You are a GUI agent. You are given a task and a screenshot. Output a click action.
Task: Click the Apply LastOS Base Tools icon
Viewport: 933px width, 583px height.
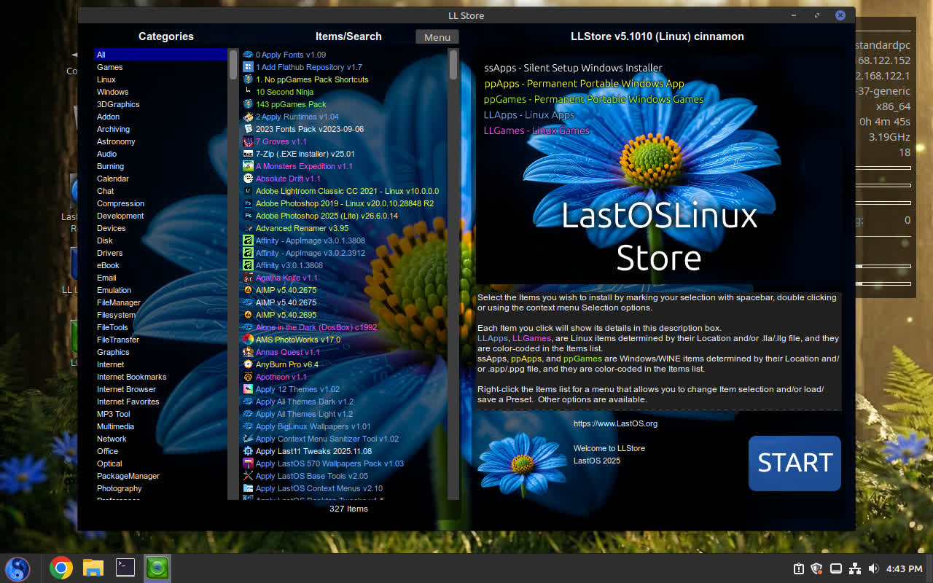coord(248,476)
